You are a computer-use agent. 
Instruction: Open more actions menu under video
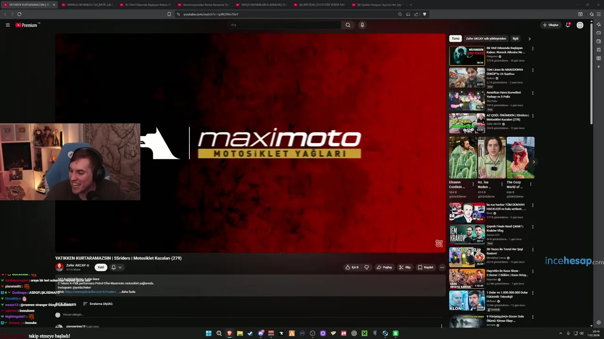[x=442, y=267]
